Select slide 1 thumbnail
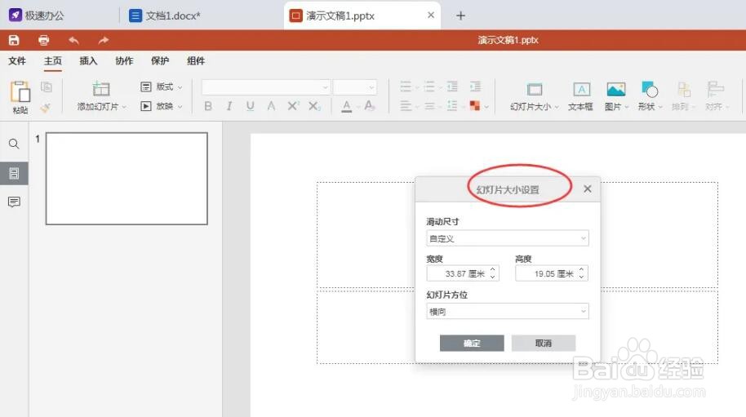The image size is (746, 417). pos(127,179)
